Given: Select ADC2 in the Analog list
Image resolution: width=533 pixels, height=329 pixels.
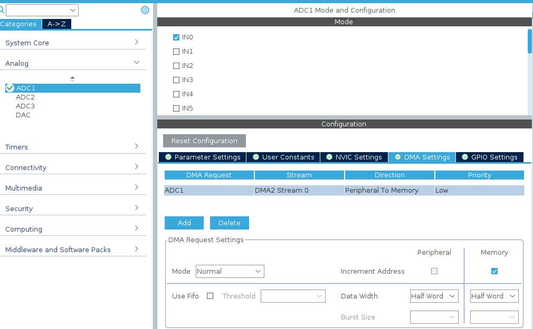Looking at the screenshot, I should 25,97.
